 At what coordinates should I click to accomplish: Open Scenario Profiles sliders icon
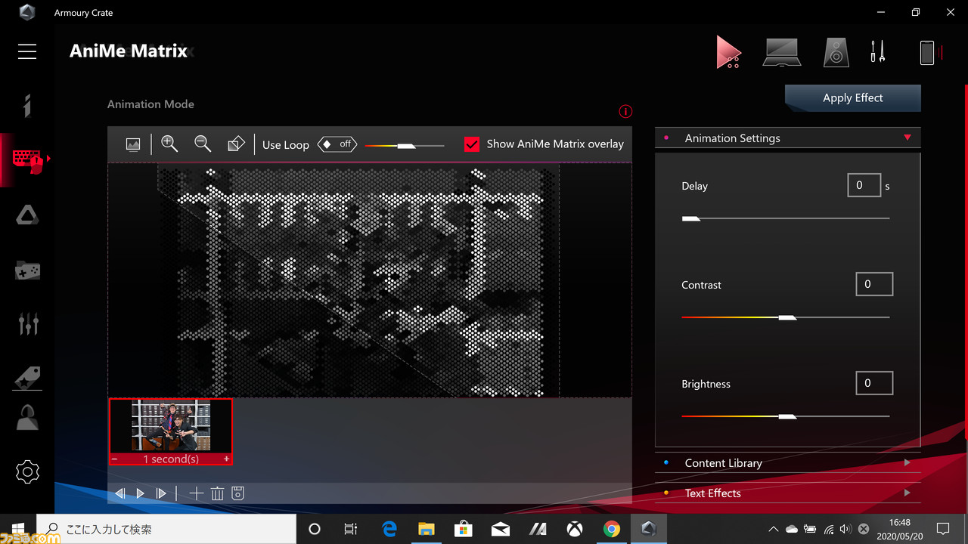28,323
